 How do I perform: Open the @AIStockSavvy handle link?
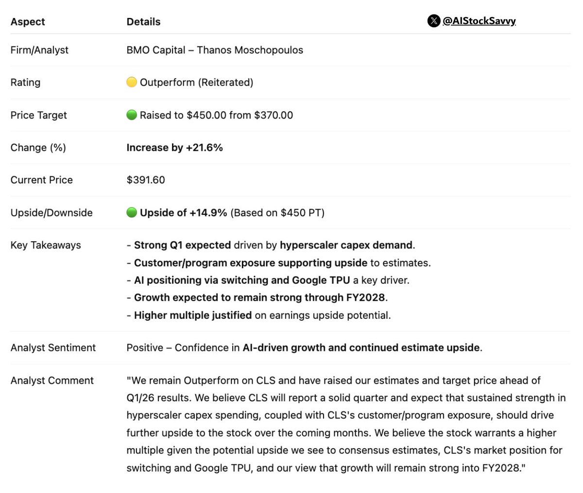[x=479, y=21]
